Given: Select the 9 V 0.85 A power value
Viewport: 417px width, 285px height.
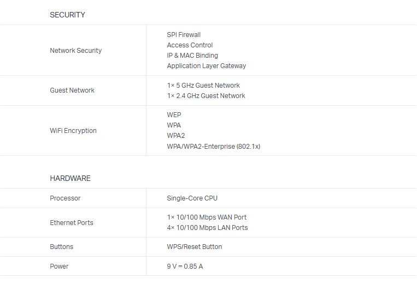Looking at the screenshot, I should click(x=185, y=266).
